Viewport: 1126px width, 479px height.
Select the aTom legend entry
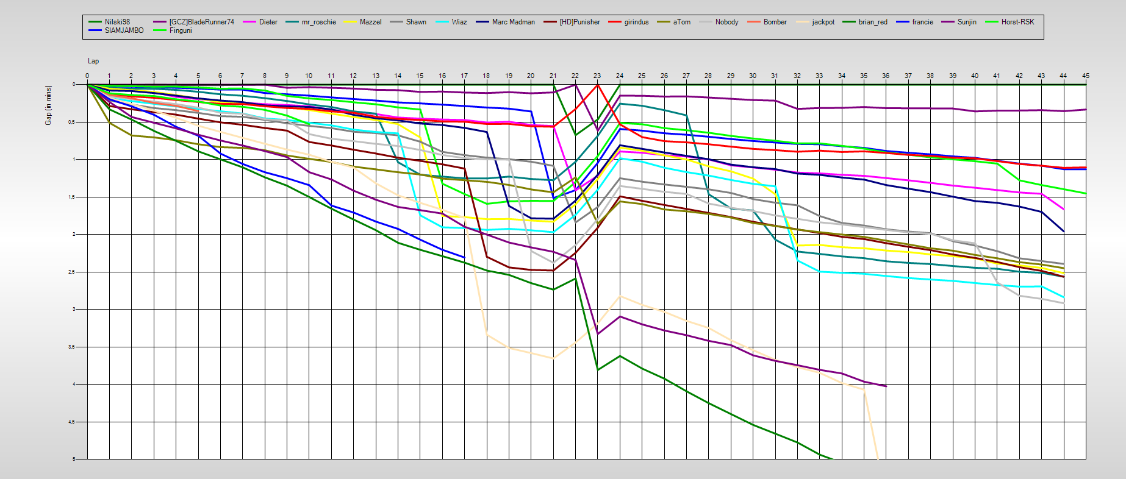[681, 22]
